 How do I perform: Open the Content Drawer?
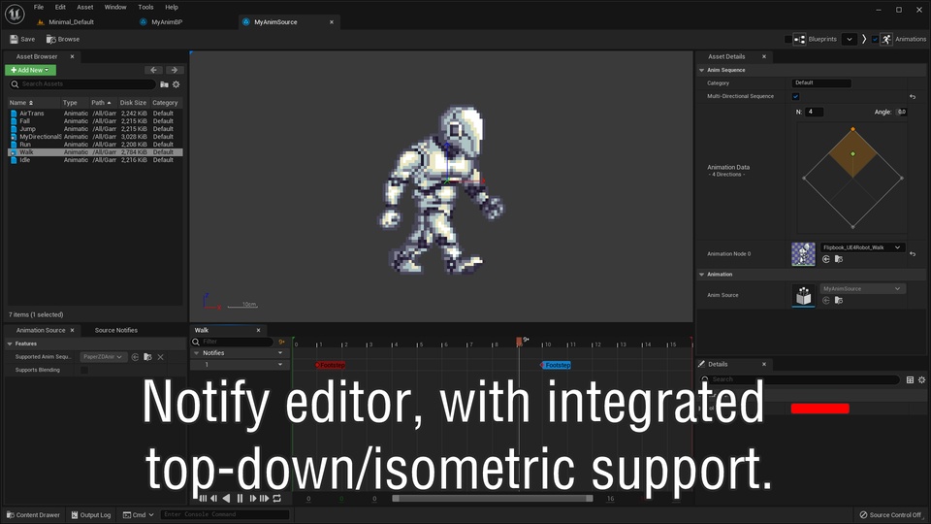(33, 515)
